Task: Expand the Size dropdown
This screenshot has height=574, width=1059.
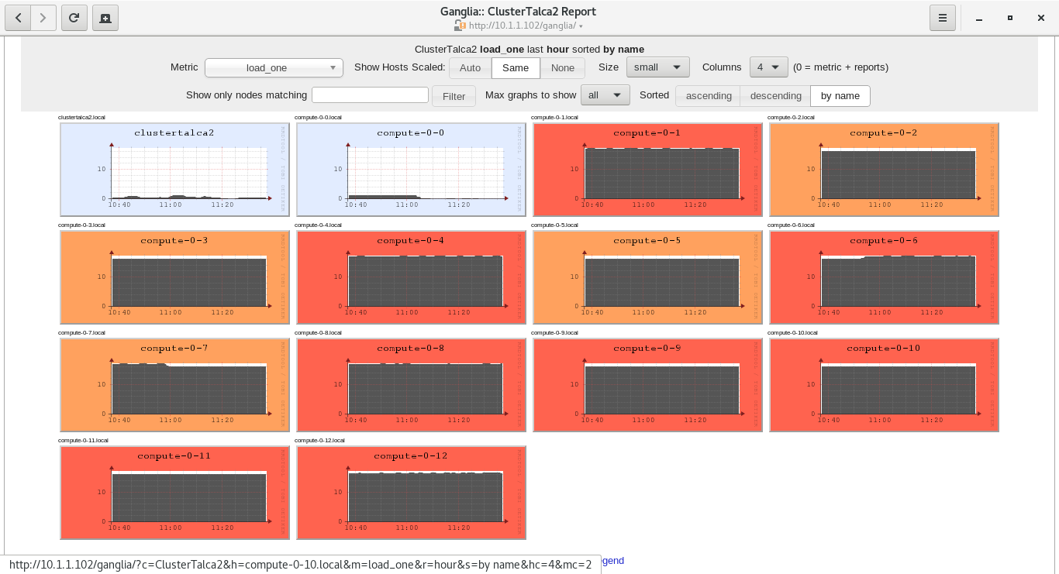Action: click(657, 67)
